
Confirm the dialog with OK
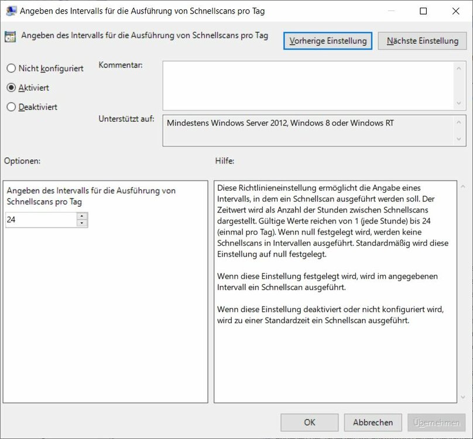tap(309, 422)
